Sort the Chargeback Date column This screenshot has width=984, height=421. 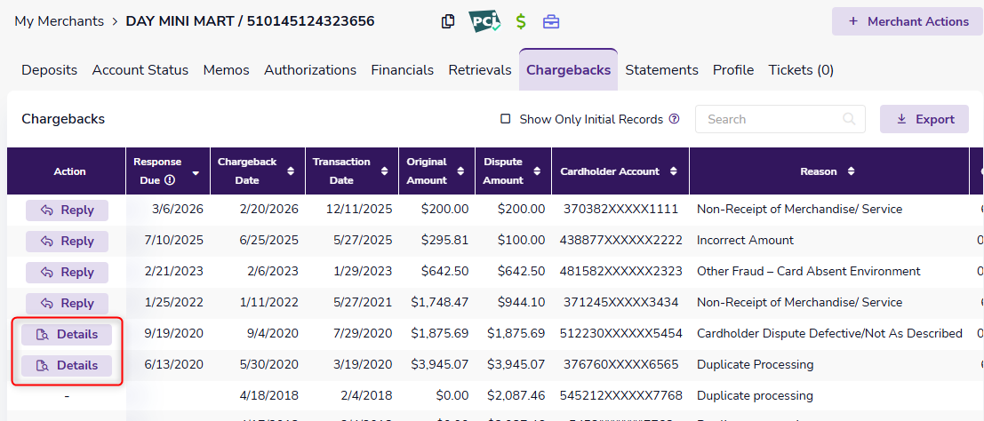290,171
